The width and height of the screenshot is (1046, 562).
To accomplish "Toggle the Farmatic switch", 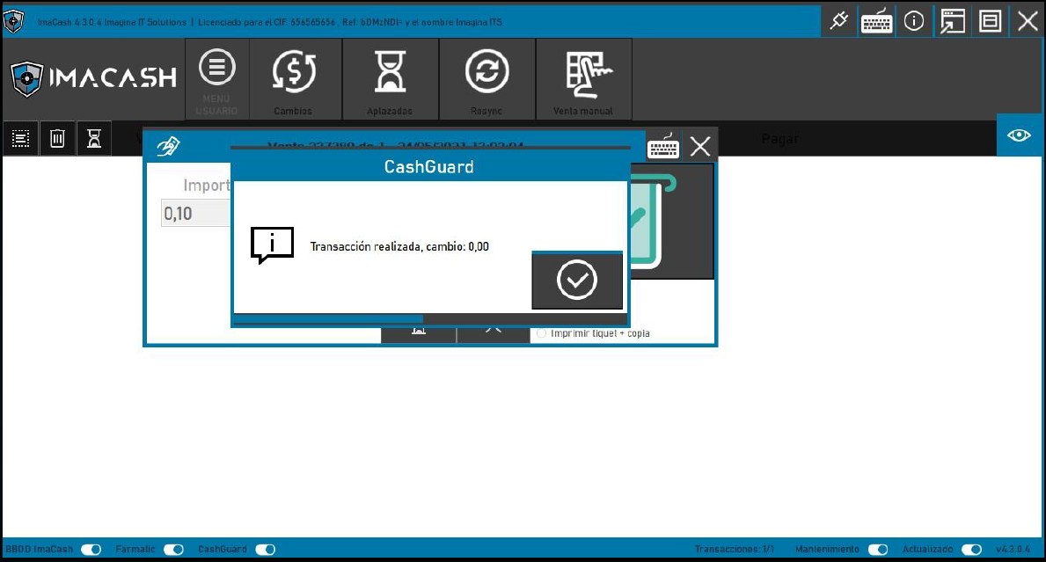I will tap(173, 550).
